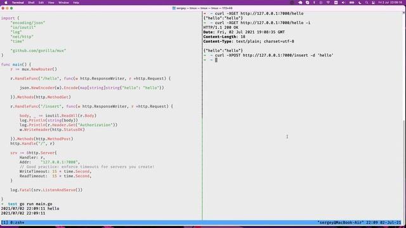Click first 'curl -XGET' hello command without -i

click(259, 13)
